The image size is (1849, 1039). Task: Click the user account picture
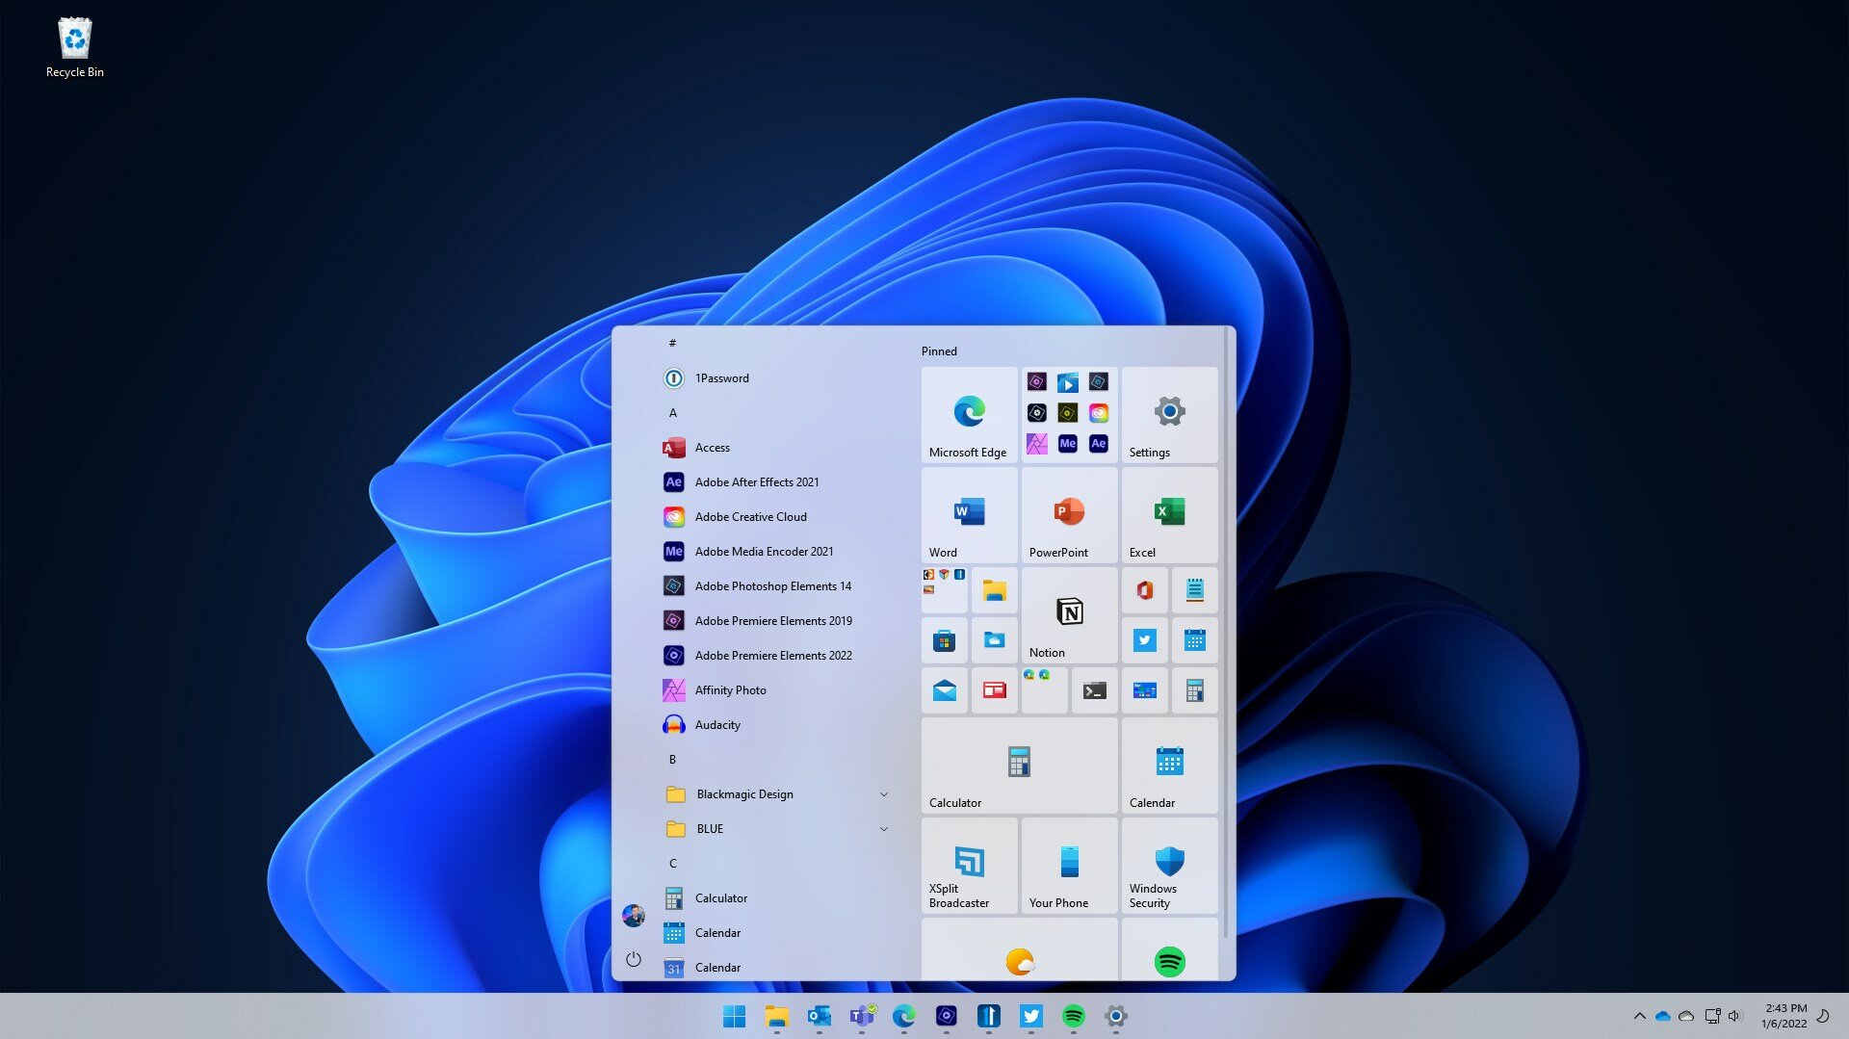click(x=634, y=916)
